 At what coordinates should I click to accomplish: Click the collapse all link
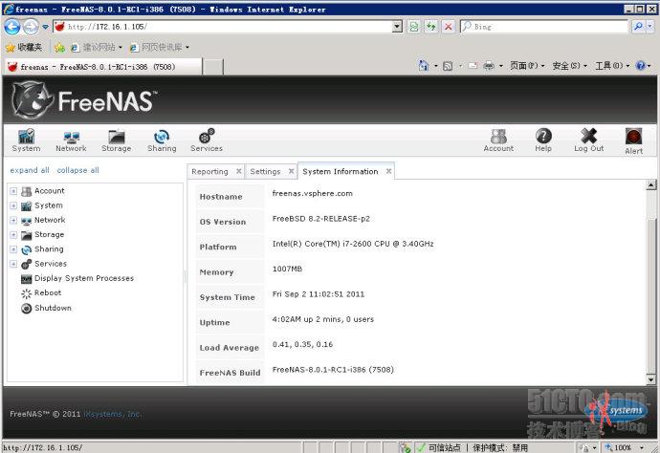(x=77, y=170)
